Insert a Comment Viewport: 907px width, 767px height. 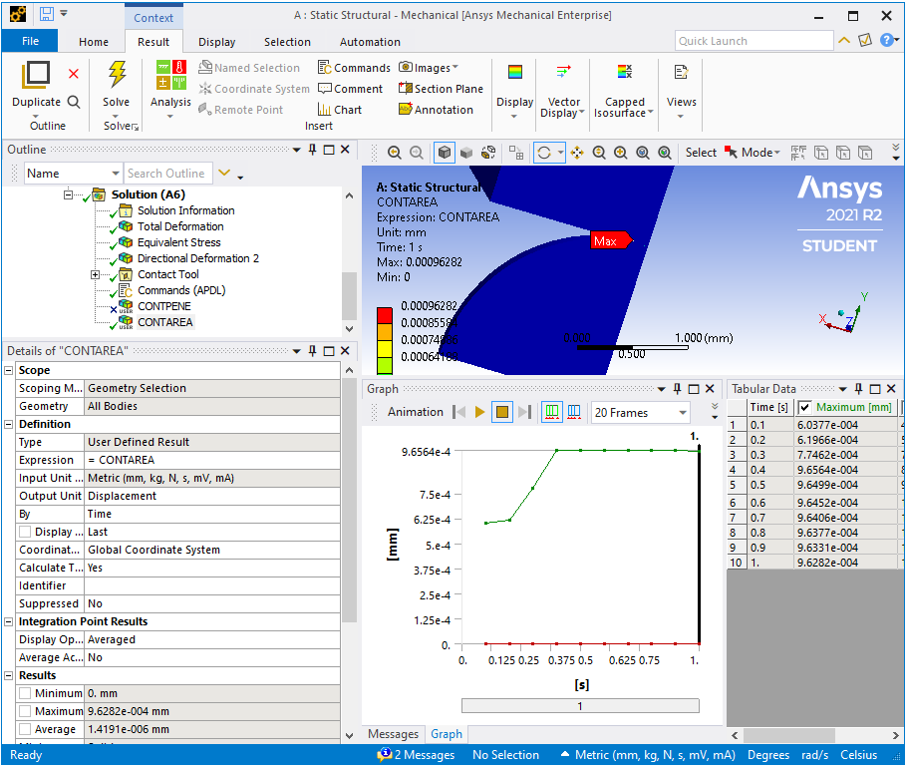(x=351, y=89)
